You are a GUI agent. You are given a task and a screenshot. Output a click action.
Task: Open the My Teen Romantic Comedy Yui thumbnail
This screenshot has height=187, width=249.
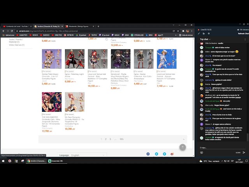pyautogui.click(x=75, y=102)
